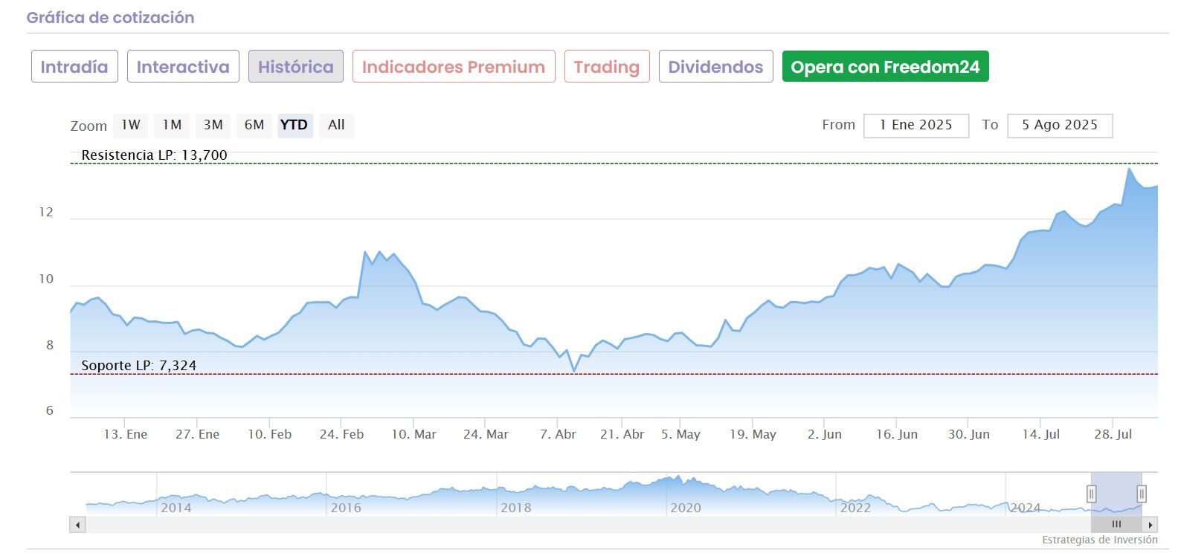Open the Histórica chart tab

click(295, 67)
